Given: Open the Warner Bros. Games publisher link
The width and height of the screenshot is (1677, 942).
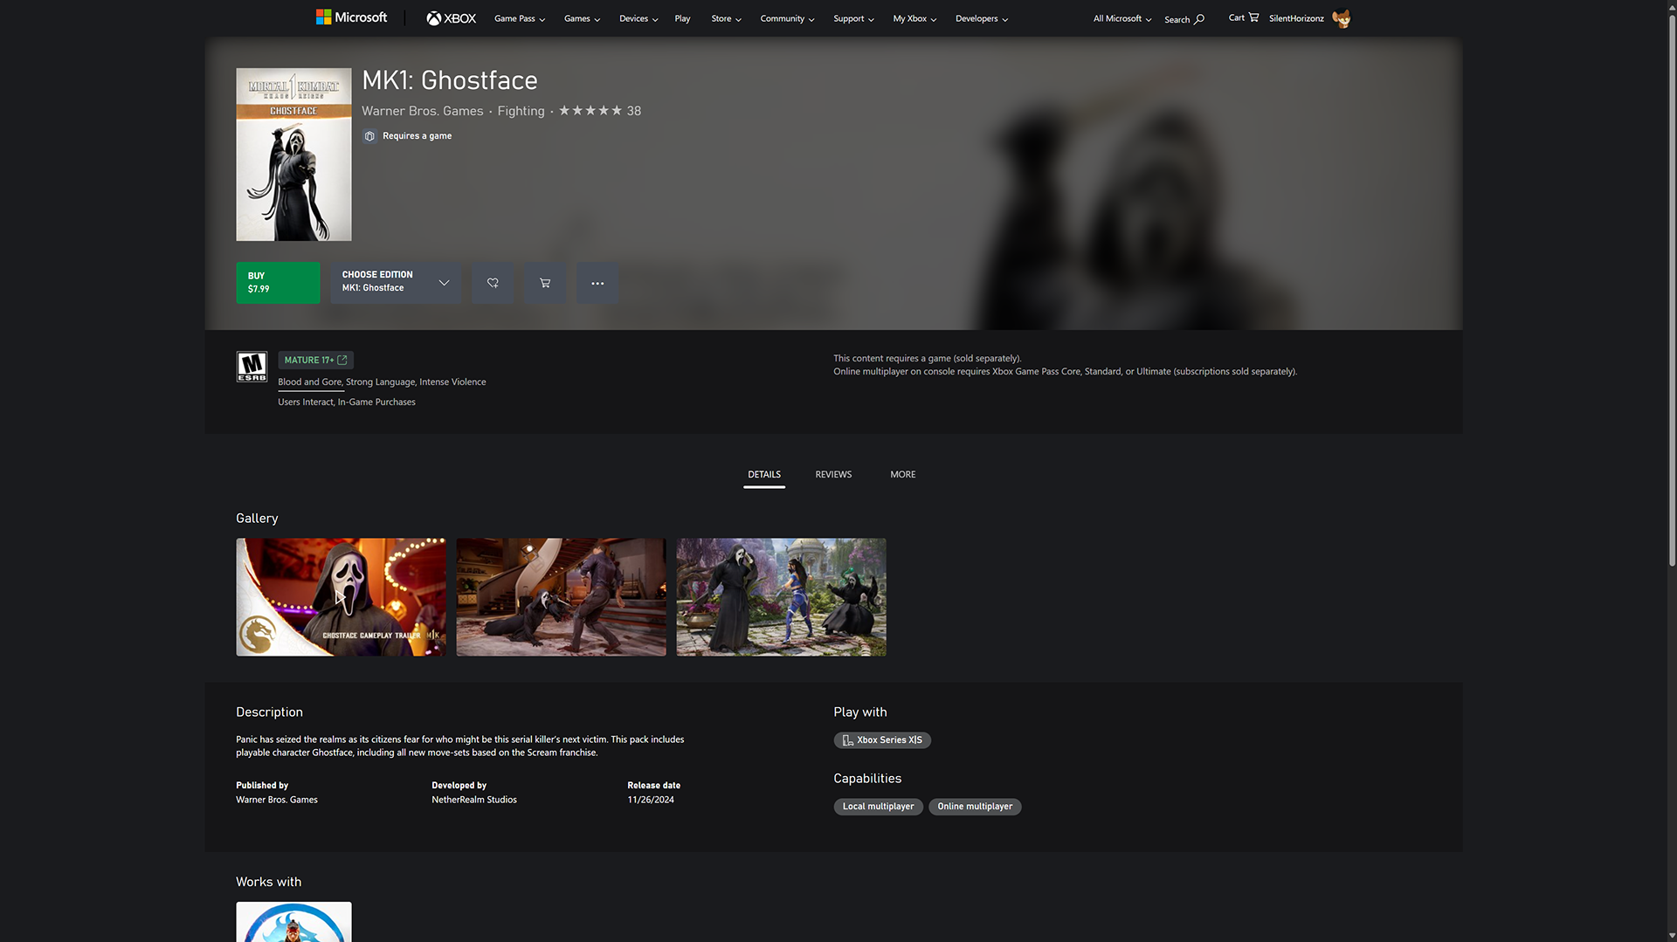Looking at the screenshot, I should click(423, 111).
